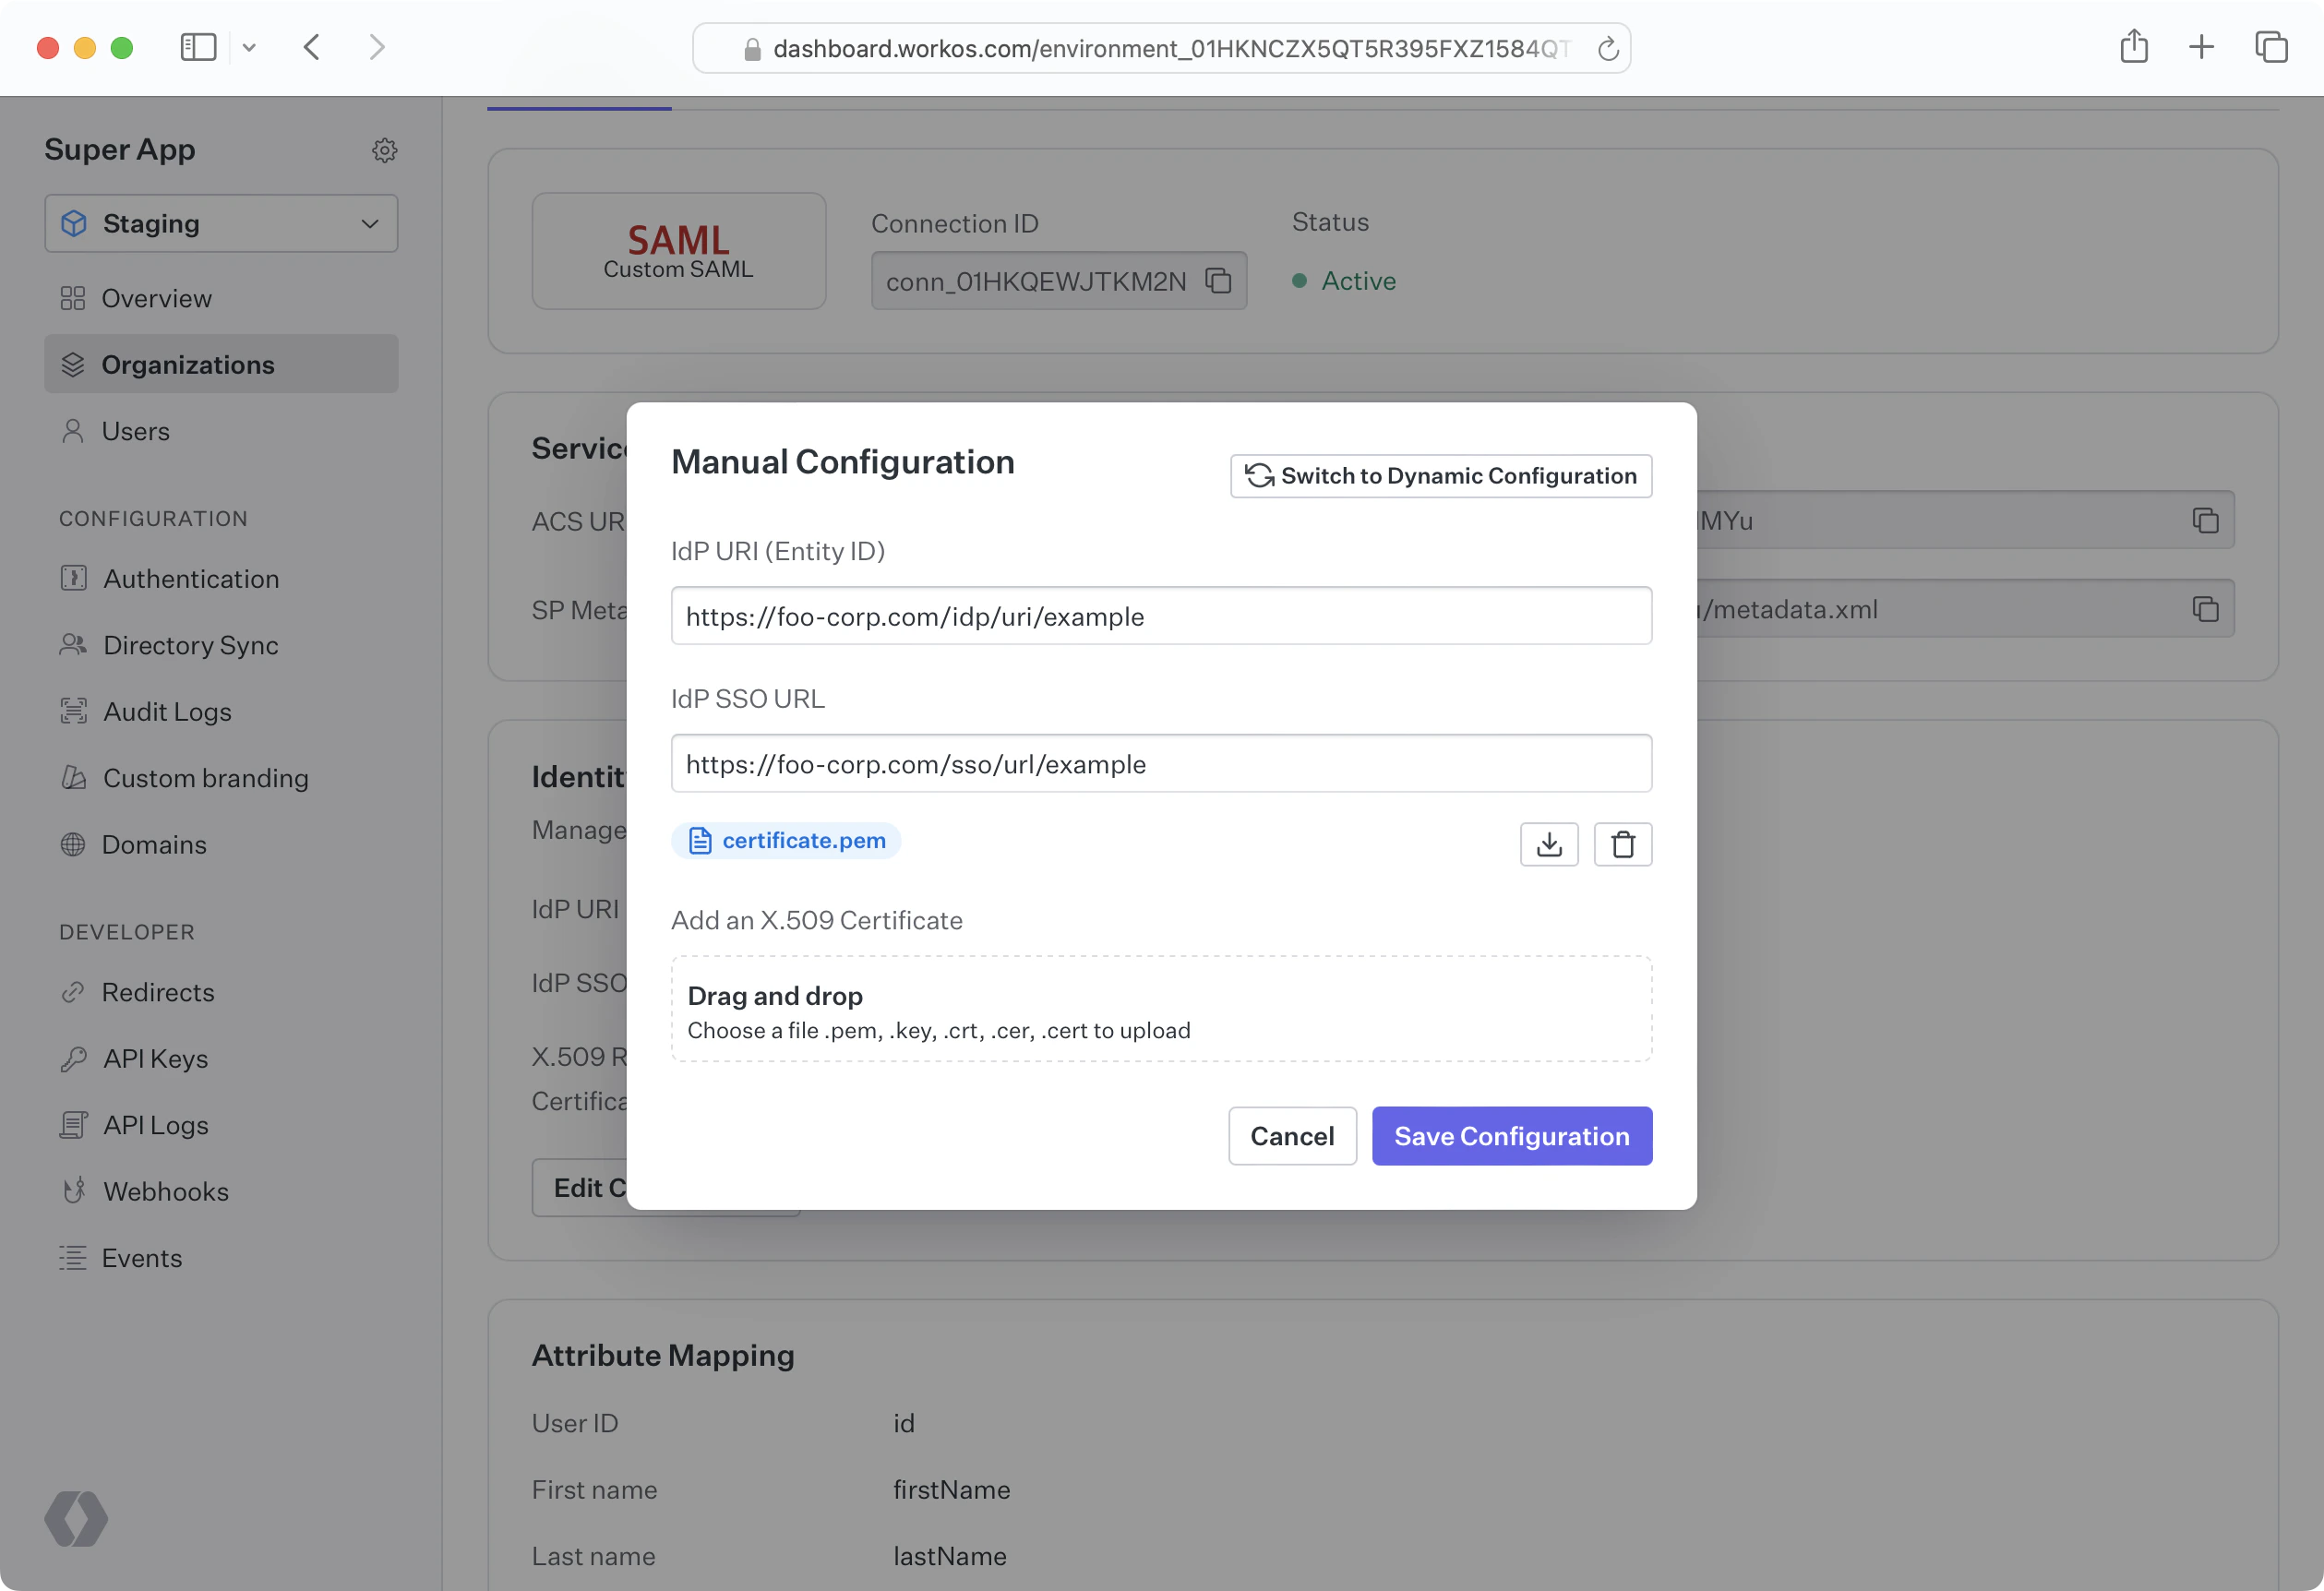
Task: Cancel the manual configuration dialog
Action: [x=1292, y=1136]
